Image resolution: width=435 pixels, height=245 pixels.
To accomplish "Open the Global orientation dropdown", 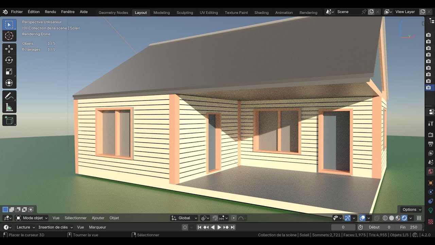I will click(184, 218).
